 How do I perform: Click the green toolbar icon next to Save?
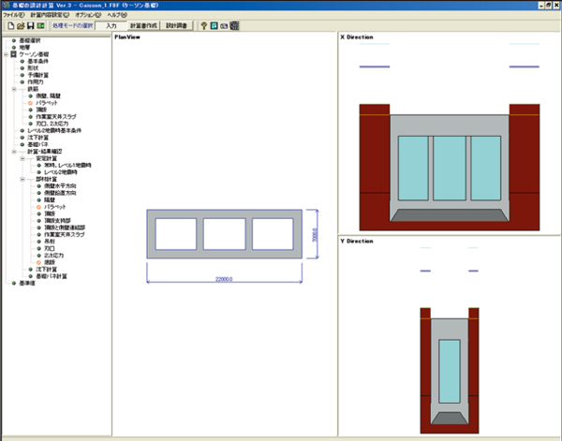tap(40, 26)
